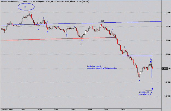Click the '04h' time axis label

click(23, 109)
